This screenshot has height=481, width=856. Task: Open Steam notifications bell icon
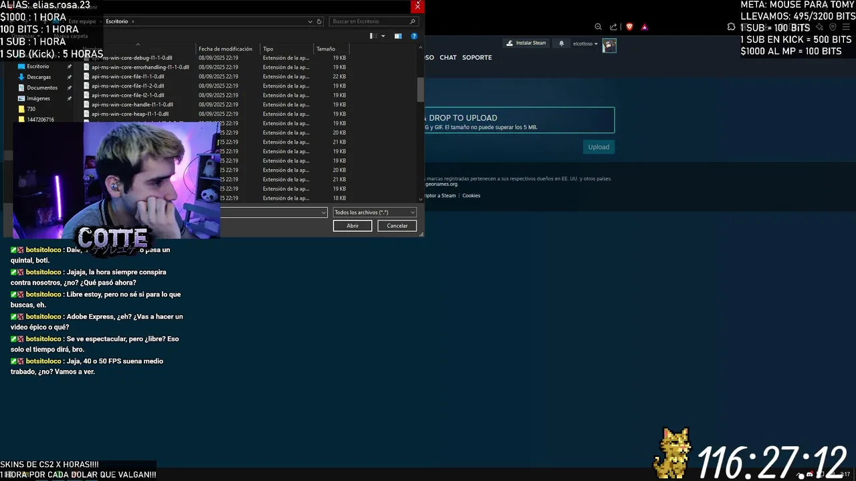click(x=561, y=43)
